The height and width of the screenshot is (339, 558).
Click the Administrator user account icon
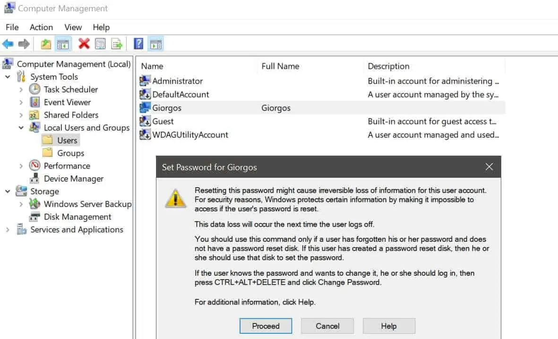(145, 81)
